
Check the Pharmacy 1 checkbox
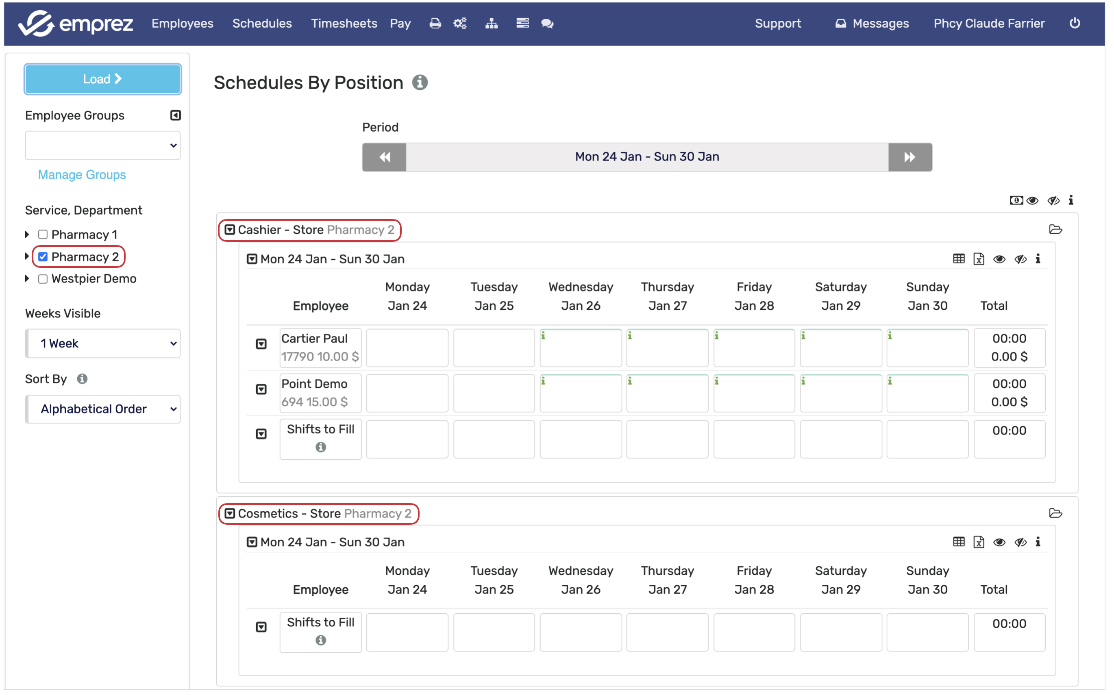pos(43,235)
